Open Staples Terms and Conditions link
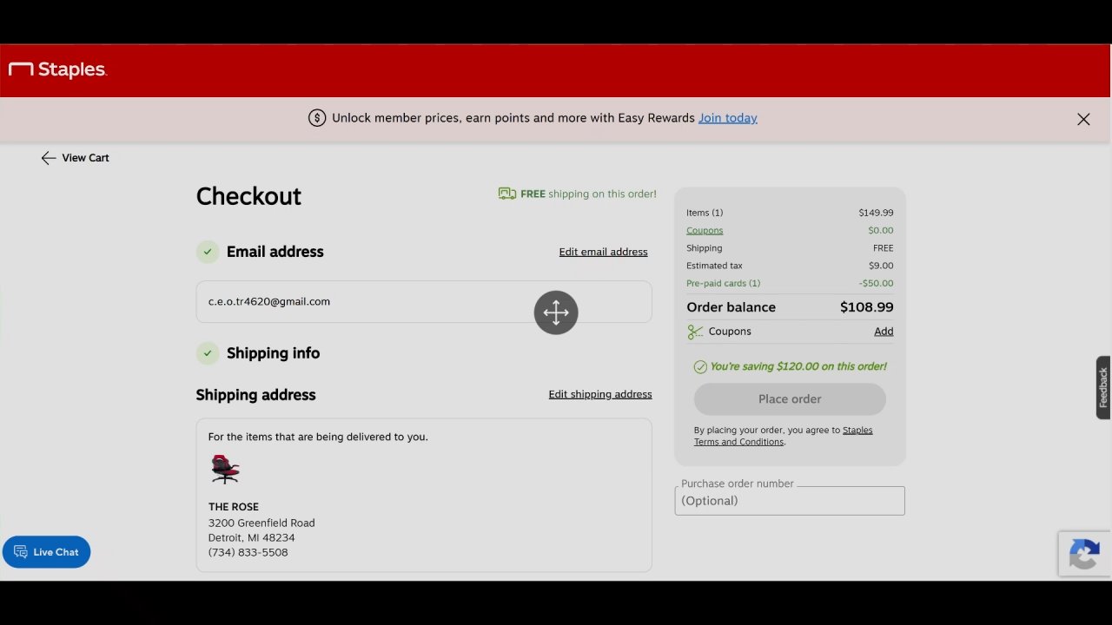 click(783, 436)
